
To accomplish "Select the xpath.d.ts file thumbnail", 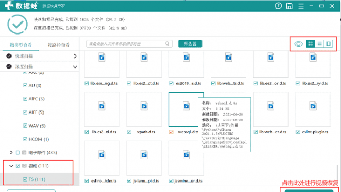I will [x=144, y=109].
